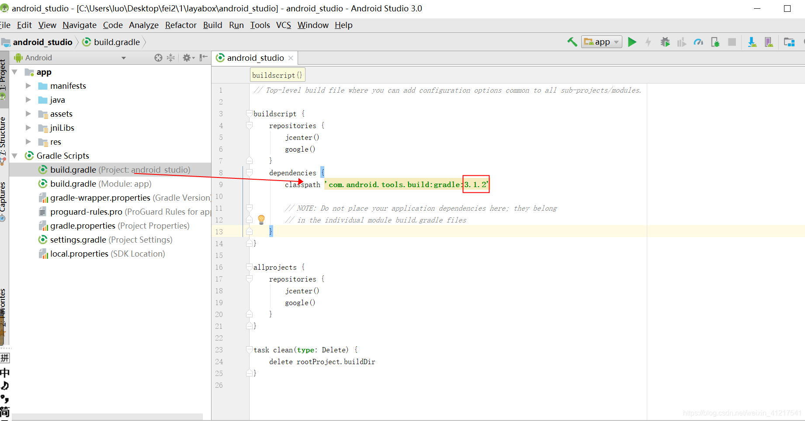Image resolution: width=805 pixels, height=421 pixels.
Task: Click the Scroll from Source target icon
Action: (x=158, y=58)
